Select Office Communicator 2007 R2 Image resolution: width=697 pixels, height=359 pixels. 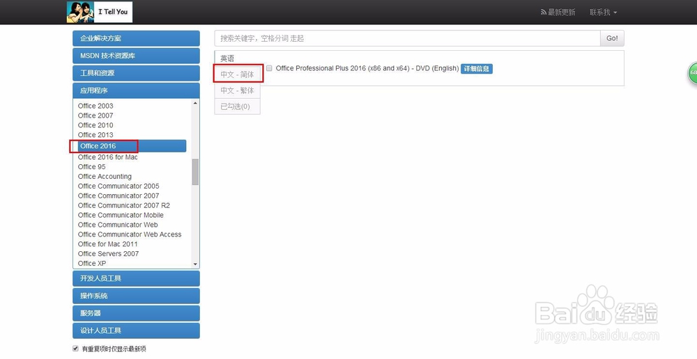click(x=123, y=205)
